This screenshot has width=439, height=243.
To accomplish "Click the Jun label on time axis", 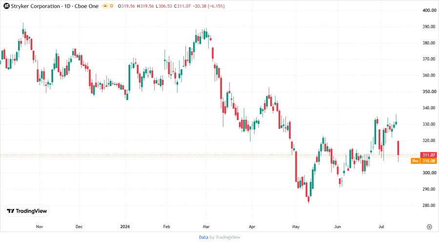I will [x=338, y=226].
